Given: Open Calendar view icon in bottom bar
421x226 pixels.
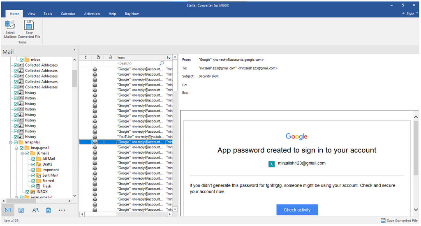Looking at the screenshot, I should [21, 210].
